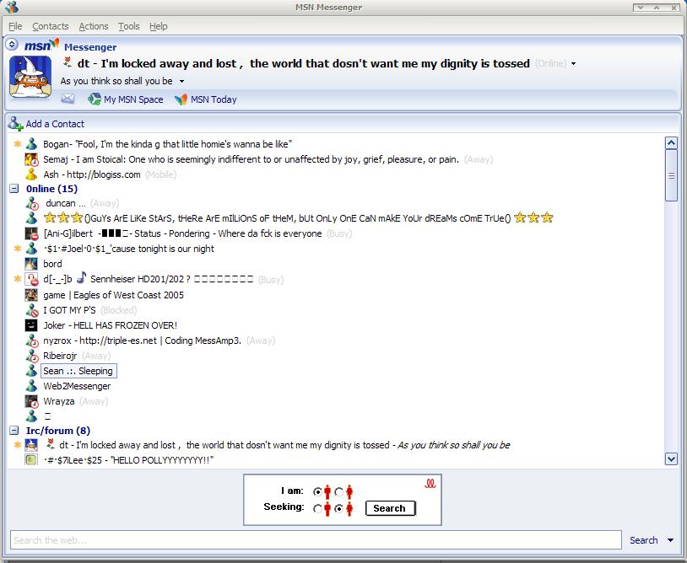Select the Ash mobile contact icon

(31, 174)
